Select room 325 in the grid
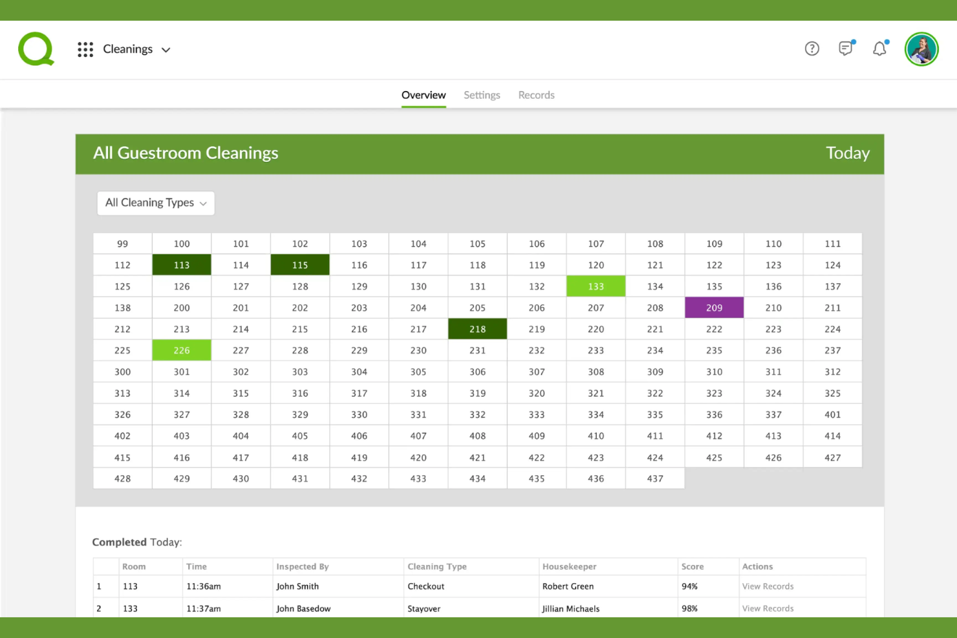The width and height of the screenshot is (957, 638). [x=833, y=393]
